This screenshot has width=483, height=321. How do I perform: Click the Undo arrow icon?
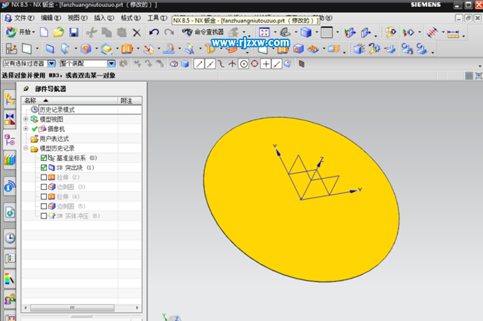(153, 32)
